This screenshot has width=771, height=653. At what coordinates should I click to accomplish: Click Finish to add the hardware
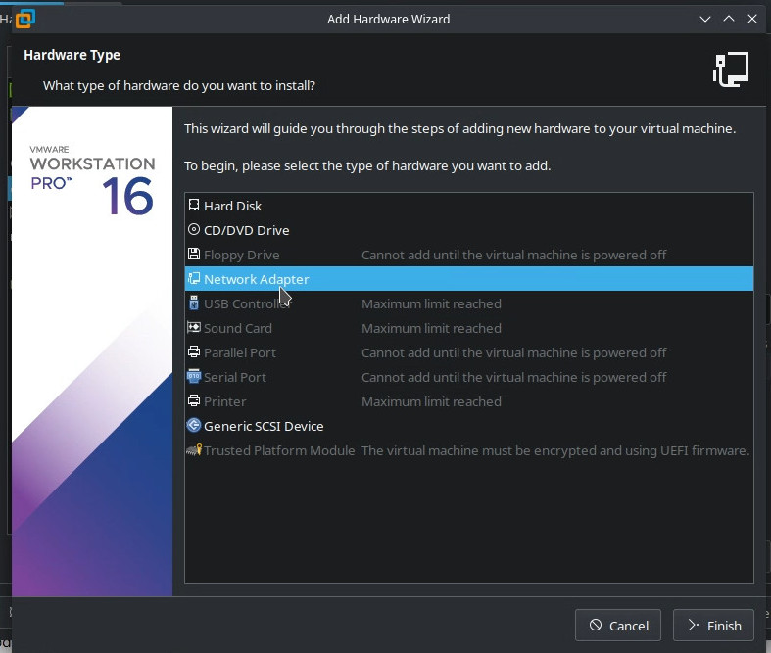714,626
